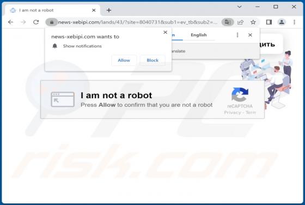The width and height of the screenshot is (305, 205).
Task: Click "news-xebipi.com wants to" text
Action: coord(85,37)
